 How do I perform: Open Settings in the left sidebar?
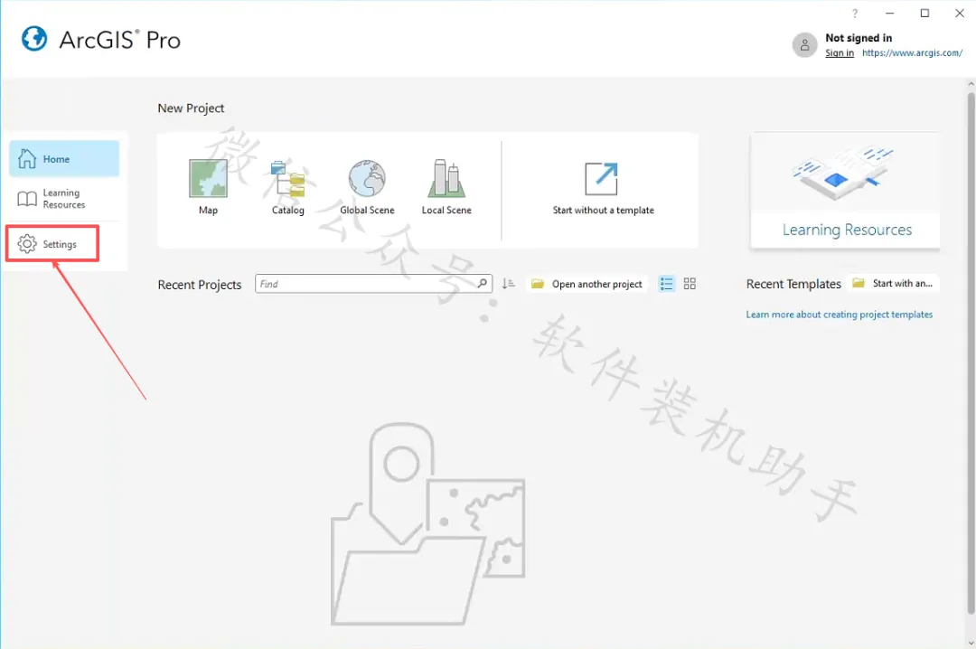point(52,243)
